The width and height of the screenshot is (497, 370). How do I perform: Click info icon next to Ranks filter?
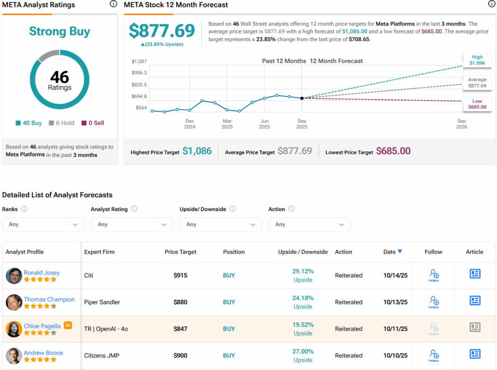click(24, 209)
